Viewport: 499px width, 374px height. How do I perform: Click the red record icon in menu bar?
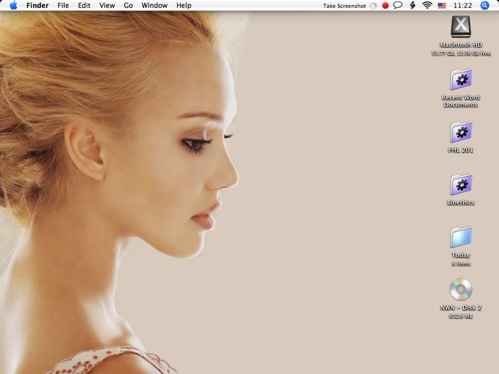click(385, 6)
